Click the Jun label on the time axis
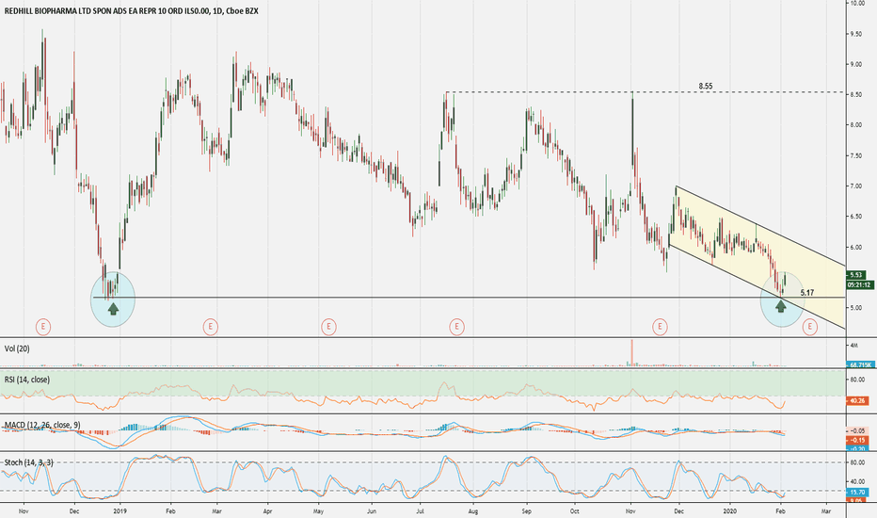 372,510
